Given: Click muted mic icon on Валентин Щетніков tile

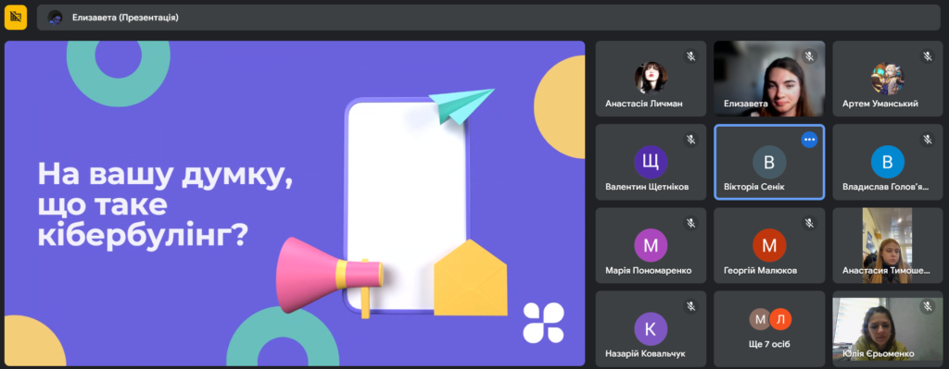Looking at the screenshot, I should pyautogui.click(x=690, y=140).
